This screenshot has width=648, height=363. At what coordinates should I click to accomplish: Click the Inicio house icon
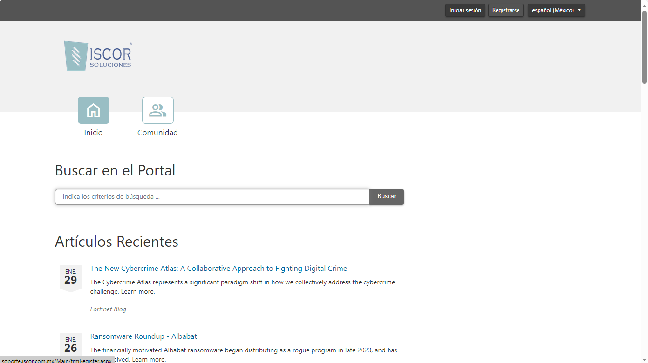pos(94,110)
